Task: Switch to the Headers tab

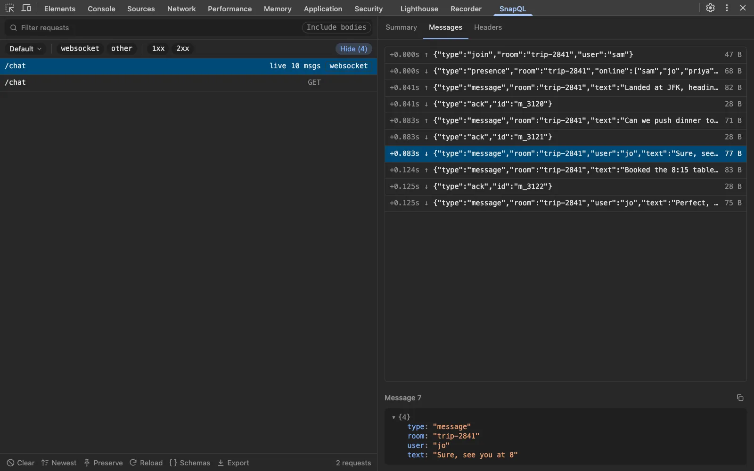Action: [x=488, y=27]
